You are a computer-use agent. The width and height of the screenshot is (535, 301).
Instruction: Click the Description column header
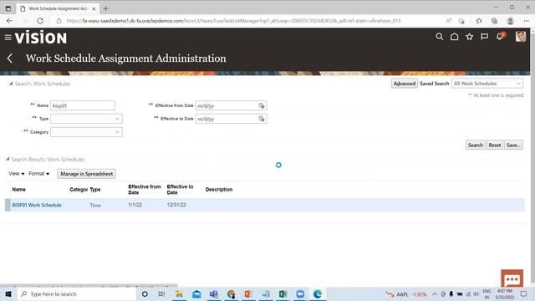[x=219, y=190]
